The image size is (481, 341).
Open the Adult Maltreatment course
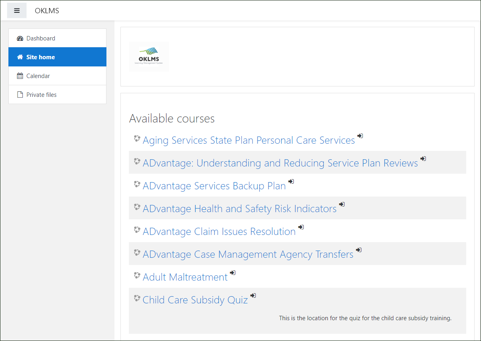184,277
